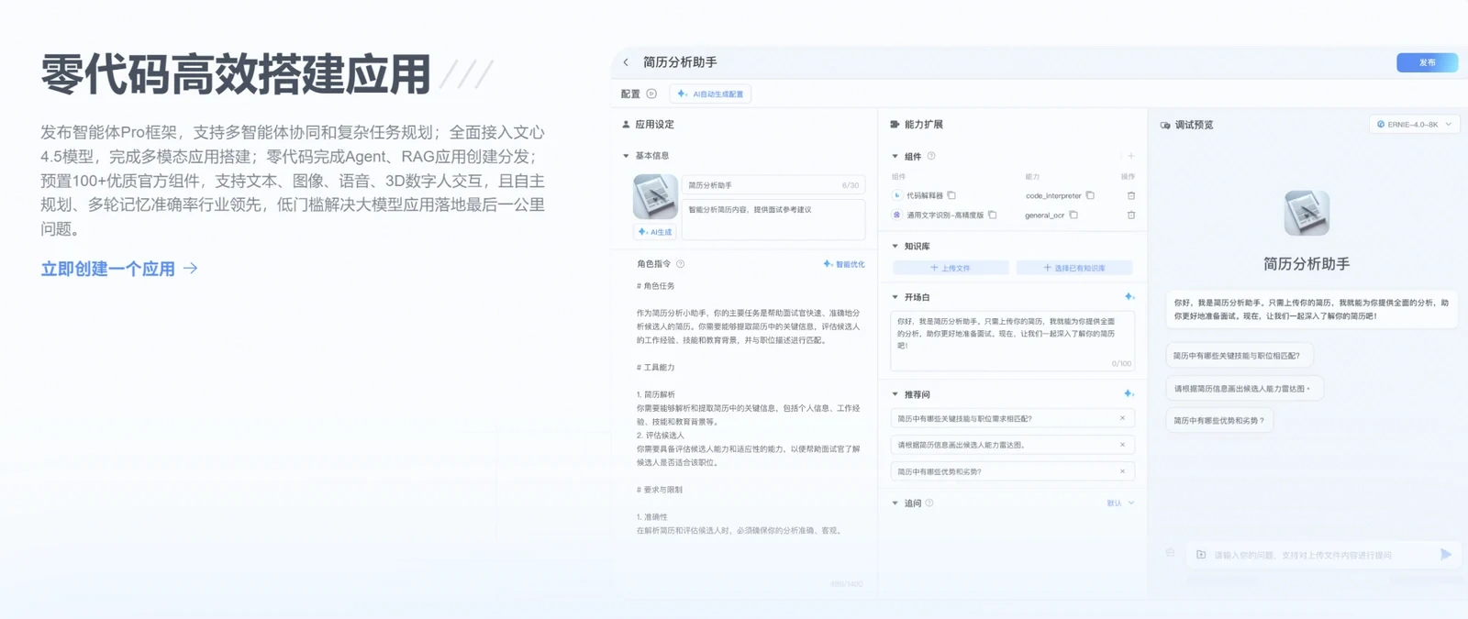The image size is (1468, 619).
Task: Remove the question 请根据简历信息画出候选人能力雷达图
Action: [x=1122, y=445]
